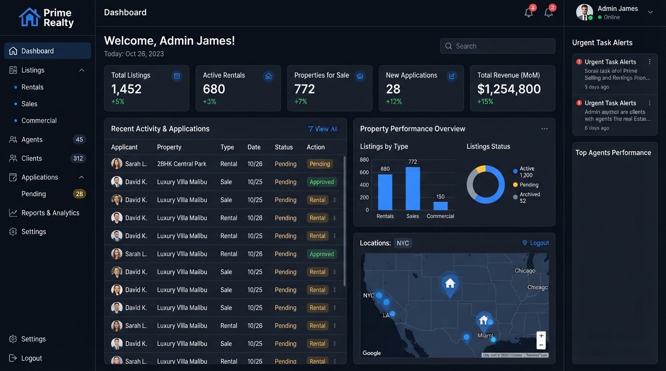Open Property Performance Overview three-dot menu
The width and height of the screenshot is (666, 371).
[x=545, y=129]
